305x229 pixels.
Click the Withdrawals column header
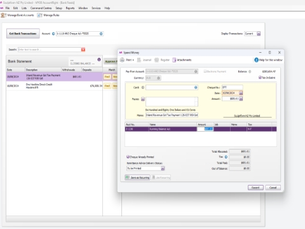(71, 70)
